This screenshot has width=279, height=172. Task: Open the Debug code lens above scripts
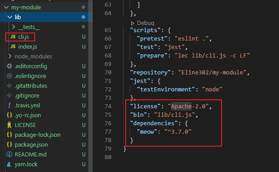142,23
